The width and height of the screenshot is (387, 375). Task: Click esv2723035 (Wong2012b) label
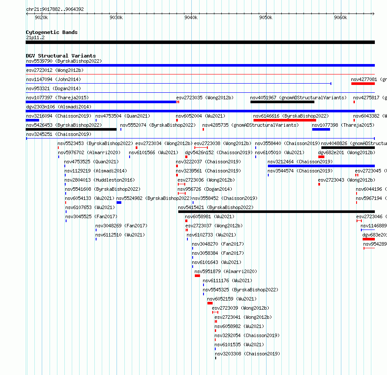[205, 98]
